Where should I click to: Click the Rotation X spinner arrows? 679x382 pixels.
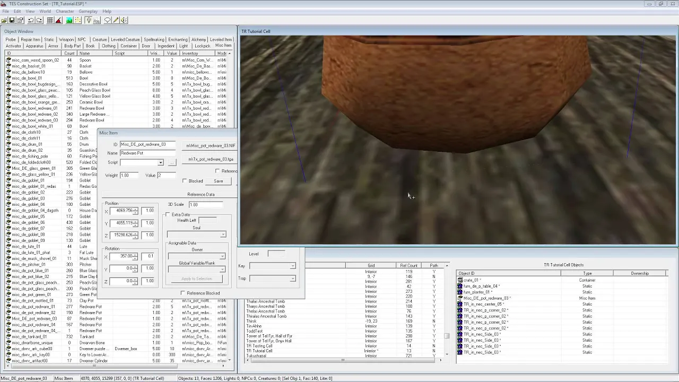pos(136,256)
